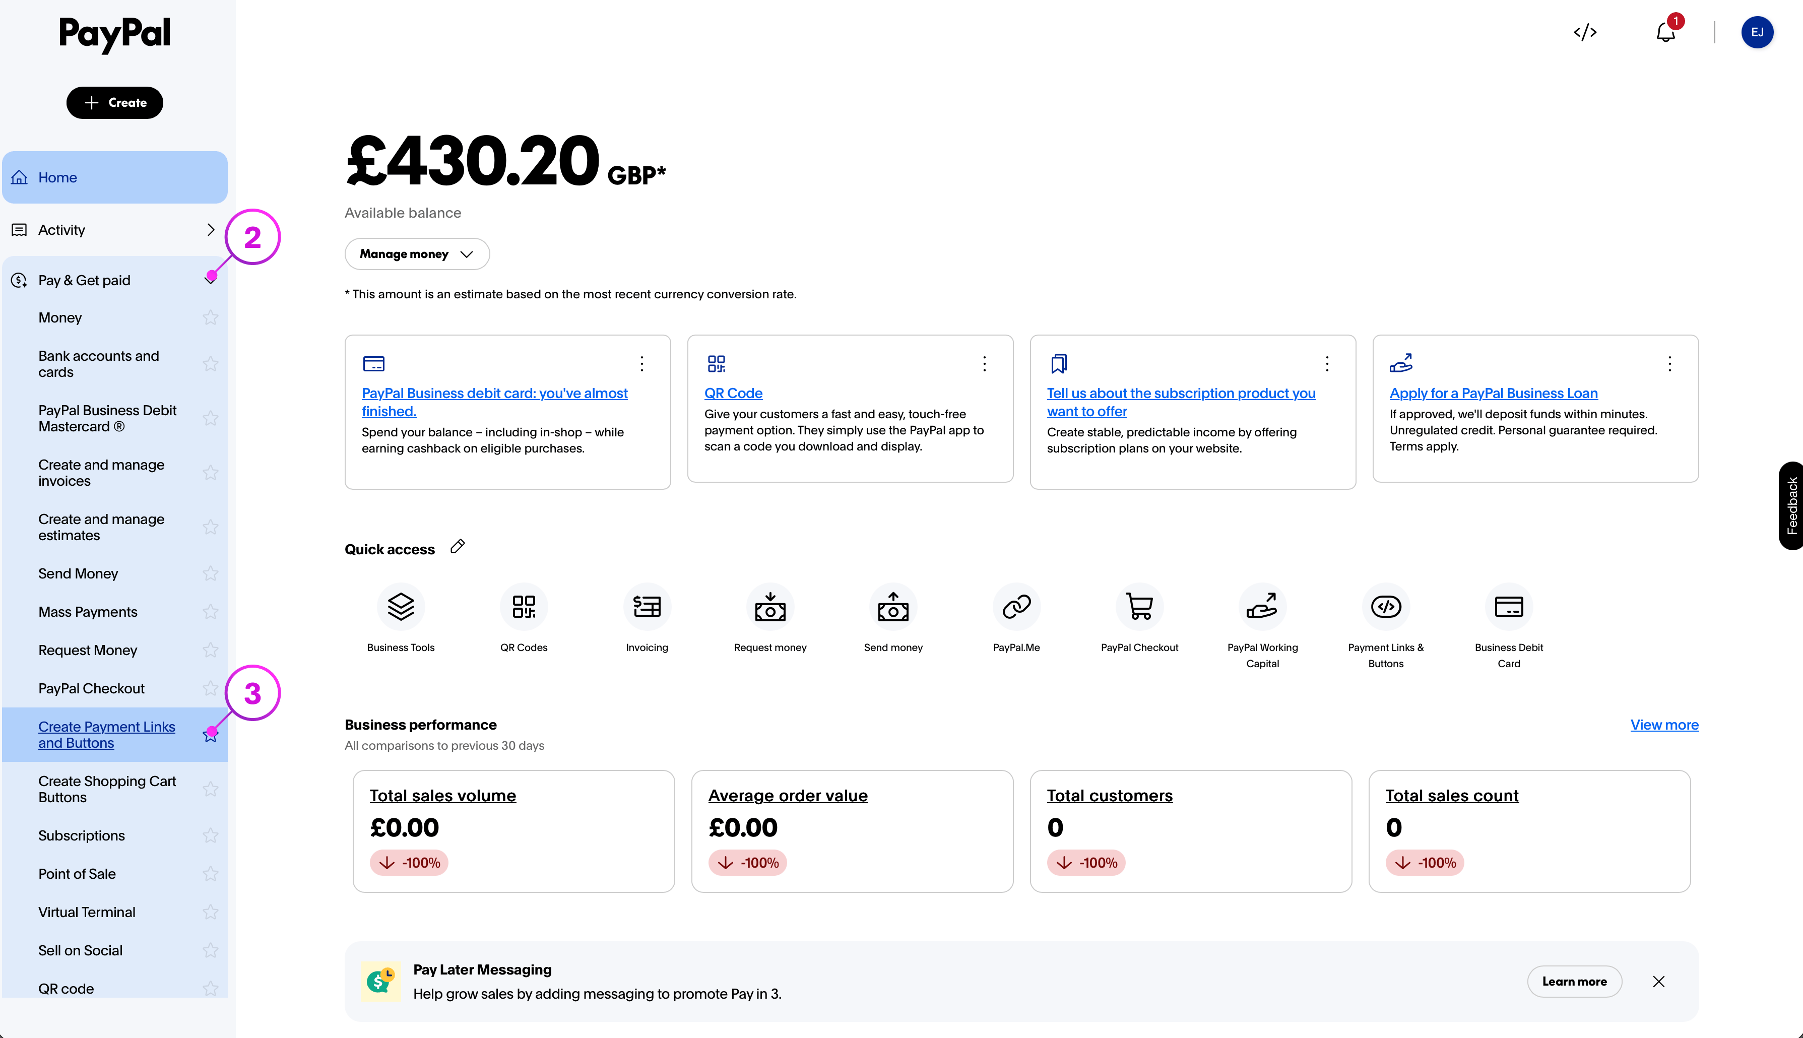Favorite Bank accounts and cards star

pos(210,364)
